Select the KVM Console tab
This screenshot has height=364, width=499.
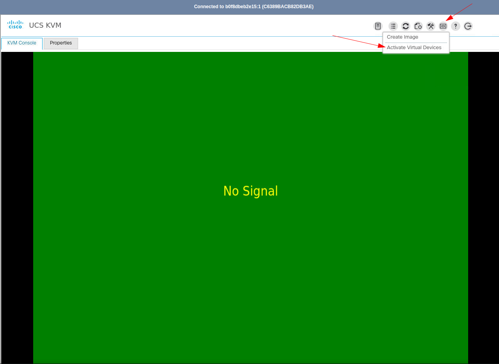click(x=21, y=43)
